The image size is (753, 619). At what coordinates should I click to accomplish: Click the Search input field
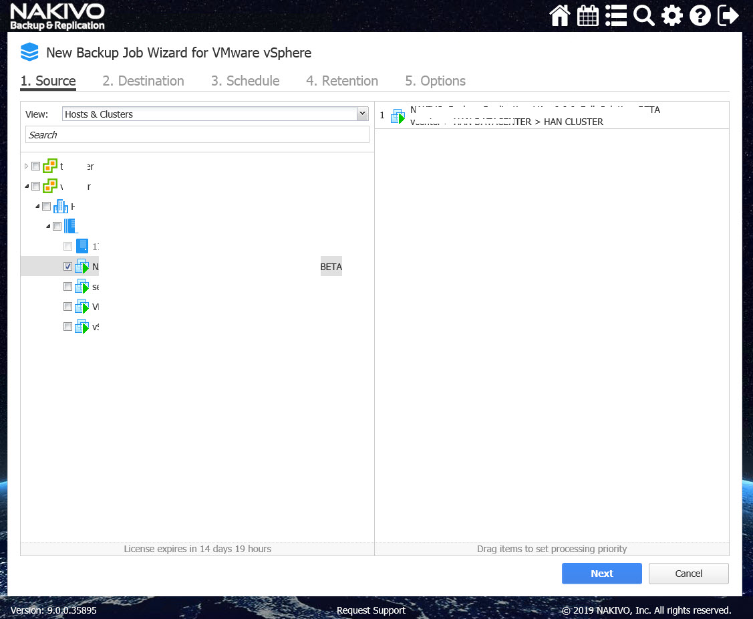[x=197, y=135]
